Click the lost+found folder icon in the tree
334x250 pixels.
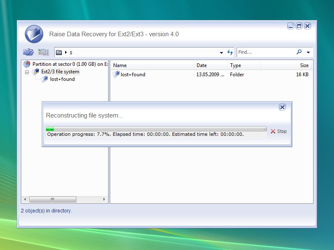(45, 79)
